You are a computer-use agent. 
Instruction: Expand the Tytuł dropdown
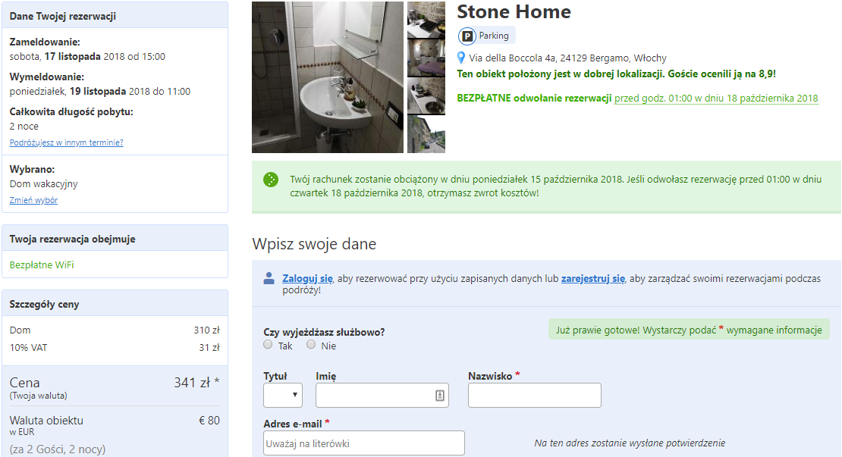(283, 396)
